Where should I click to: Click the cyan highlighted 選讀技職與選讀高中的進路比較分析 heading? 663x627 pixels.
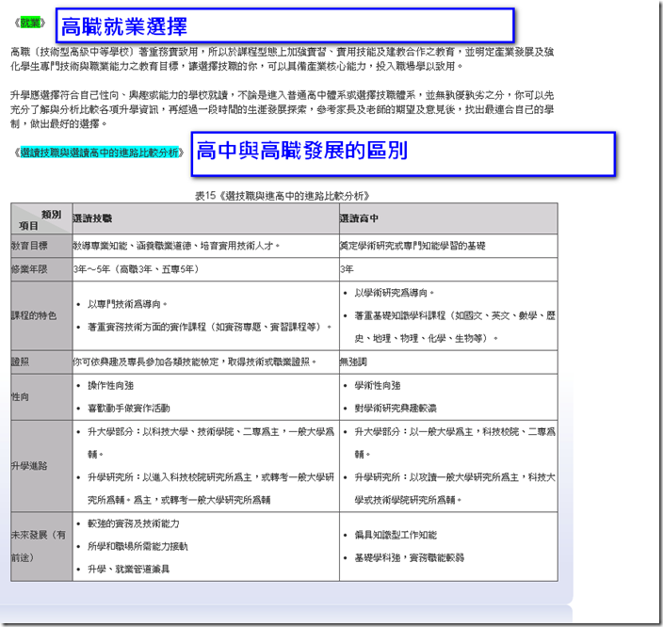(x=100, y=153)
